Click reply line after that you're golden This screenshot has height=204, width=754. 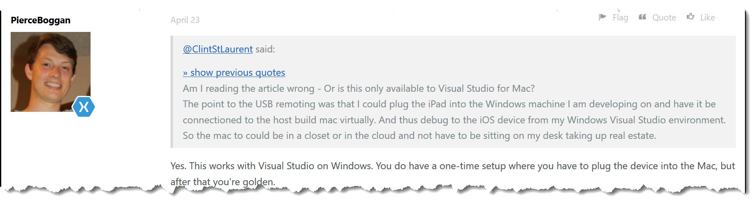pos(223,182)
